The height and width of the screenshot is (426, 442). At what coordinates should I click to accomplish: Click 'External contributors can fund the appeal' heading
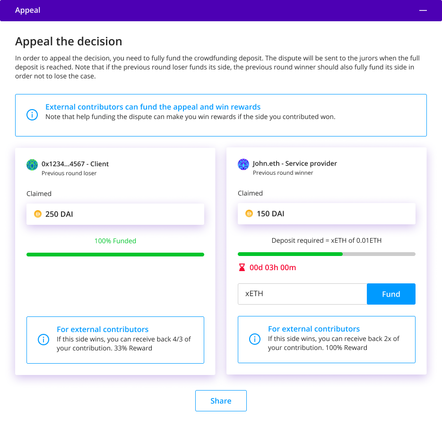point(153,107)
